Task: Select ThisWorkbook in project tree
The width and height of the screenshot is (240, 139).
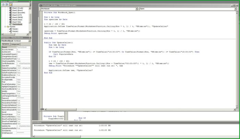Action: coord(17,24)
